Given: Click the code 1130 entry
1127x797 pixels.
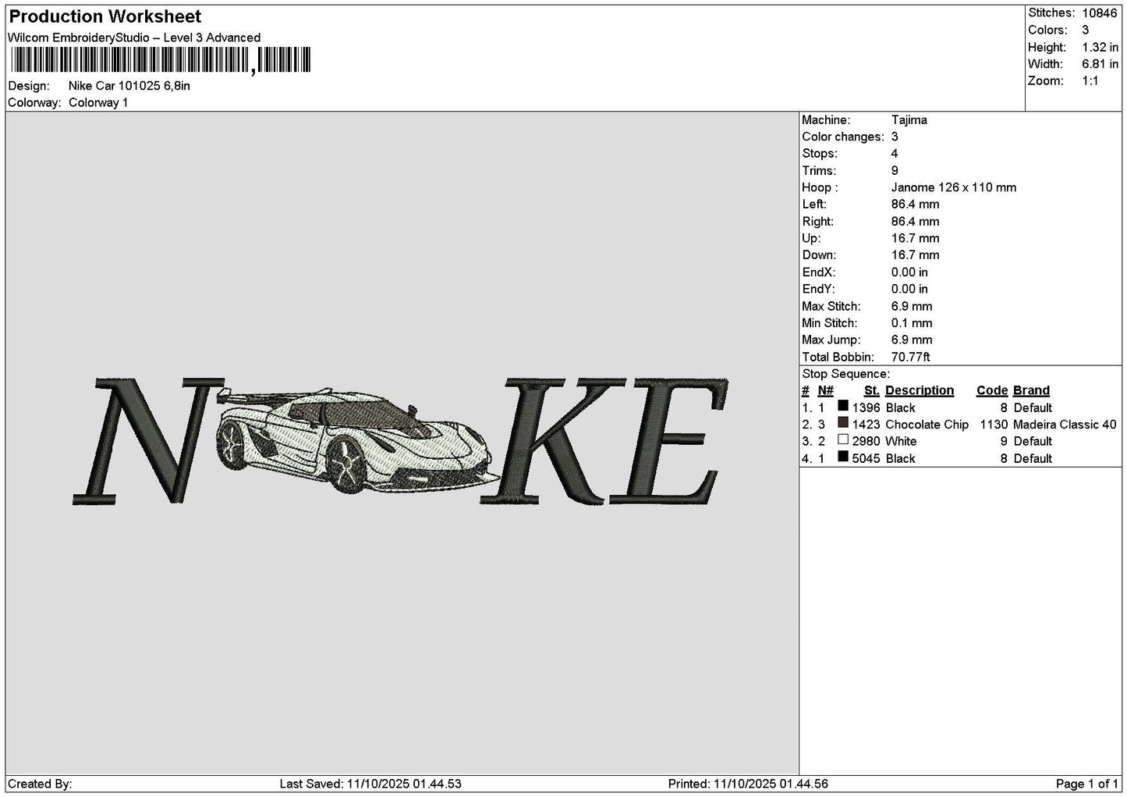Looking at the screenshot, I should coord(994,425).
